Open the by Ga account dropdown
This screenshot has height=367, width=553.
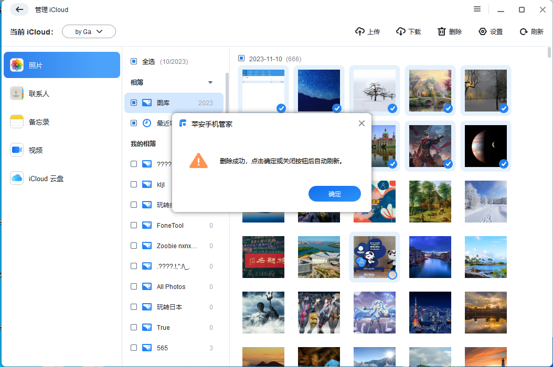[x=89, y=31]
